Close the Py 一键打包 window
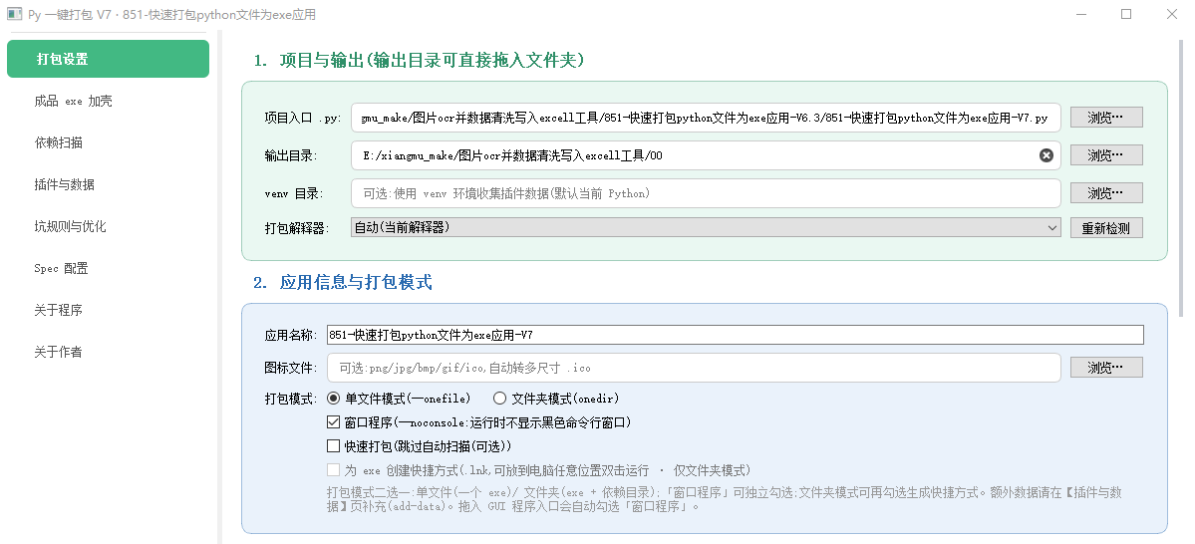This screenshot has height=544, width=1195. 1172,14
